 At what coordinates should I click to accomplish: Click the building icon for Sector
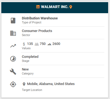point(13,33)
